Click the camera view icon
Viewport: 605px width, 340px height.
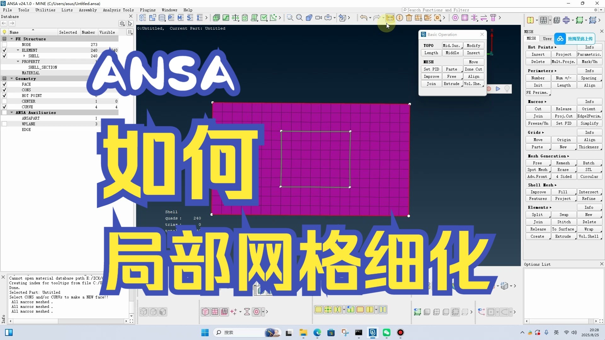[x=319, y=18]
